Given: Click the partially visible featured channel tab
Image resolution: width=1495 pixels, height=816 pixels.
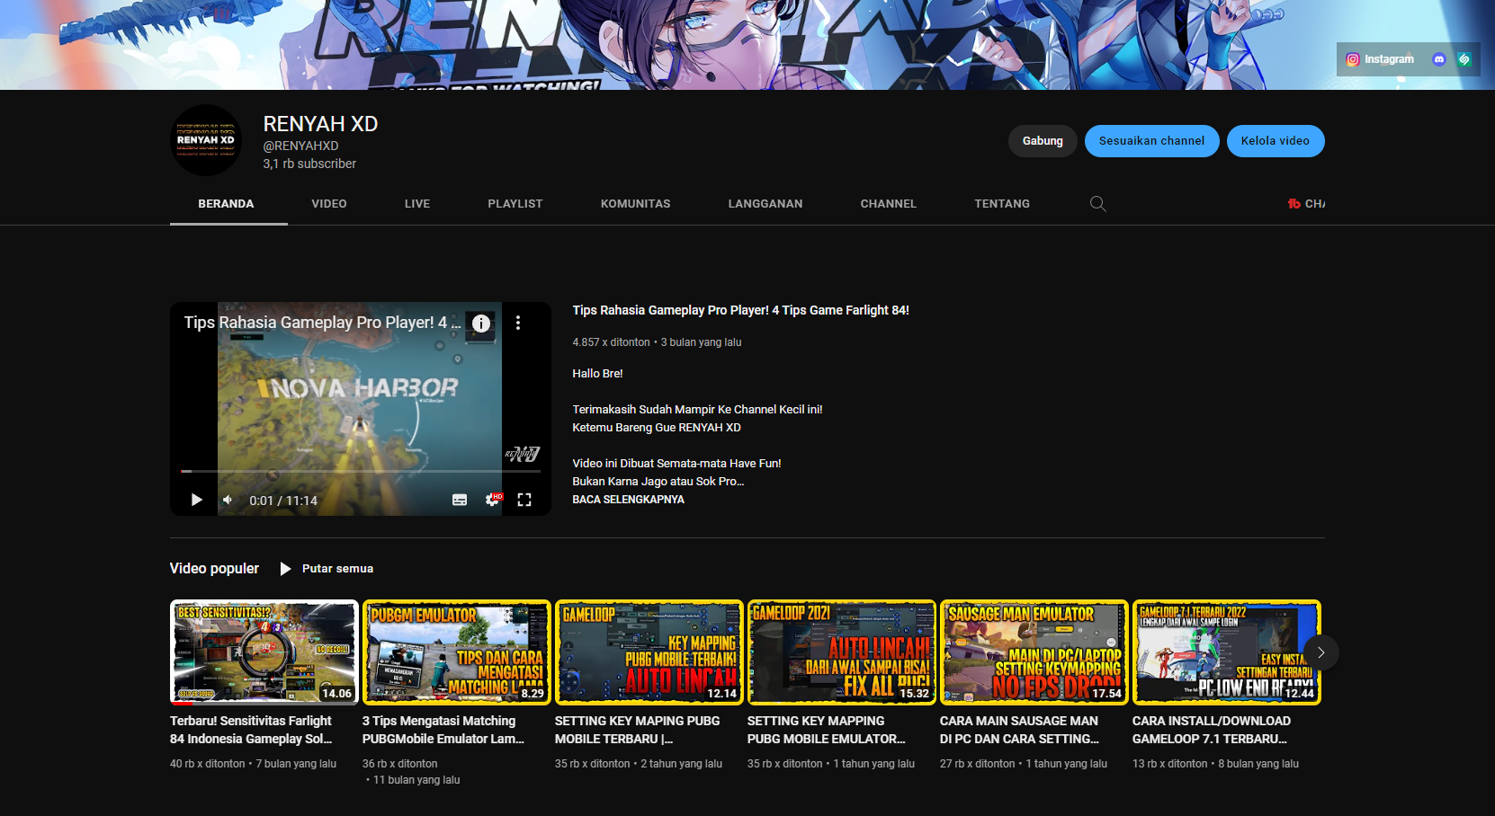Looking at the screenshot, I should point(1306,204).
